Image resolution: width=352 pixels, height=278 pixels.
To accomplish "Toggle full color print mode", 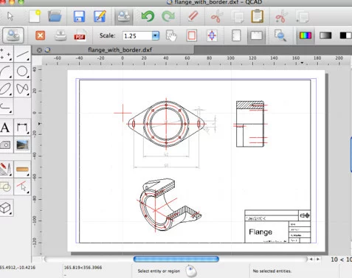I will pos(306,35).
